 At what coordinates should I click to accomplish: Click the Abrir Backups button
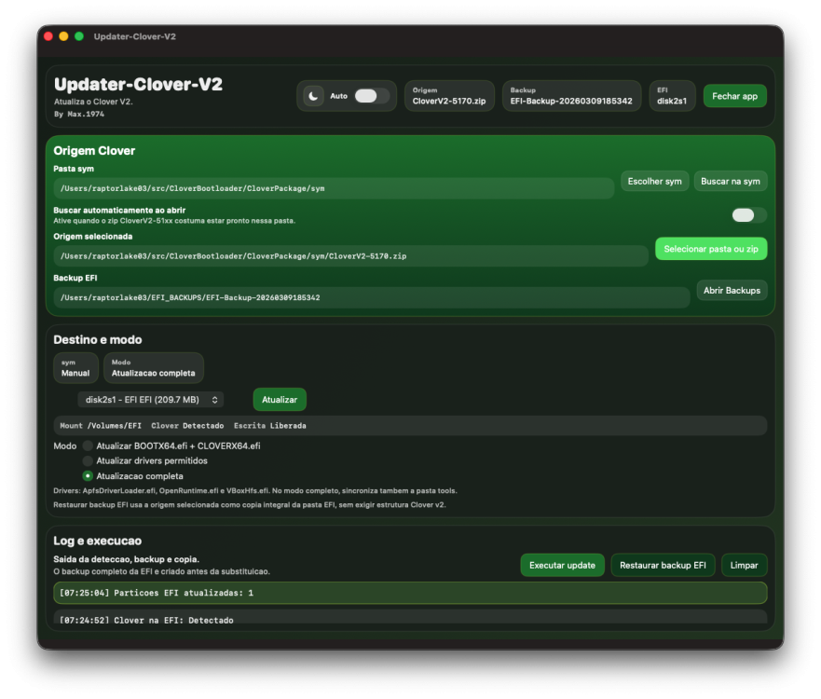732,291
